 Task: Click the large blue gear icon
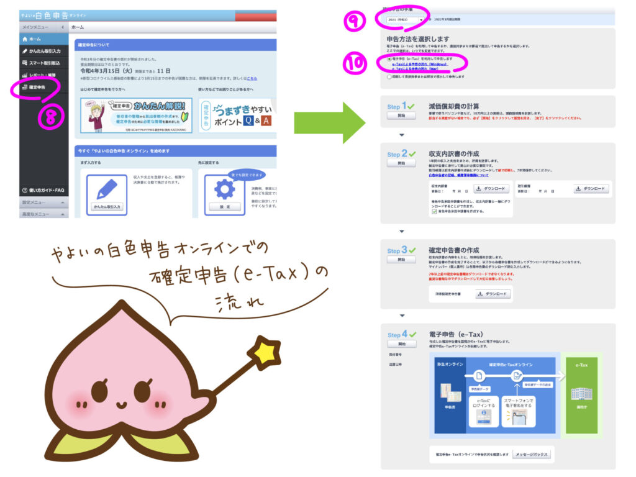225,189
